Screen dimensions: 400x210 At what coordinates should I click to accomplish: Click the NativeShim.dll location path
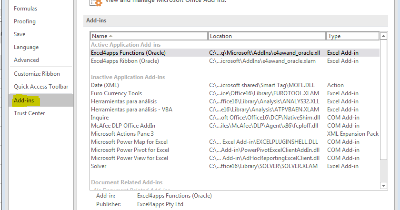(265, 118)
